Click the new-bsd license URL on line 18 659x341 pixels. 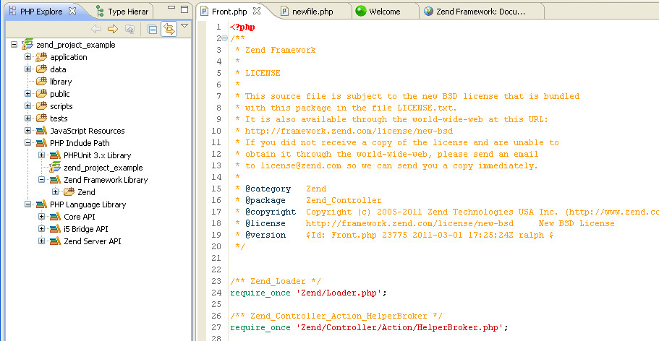coord(409,223)
